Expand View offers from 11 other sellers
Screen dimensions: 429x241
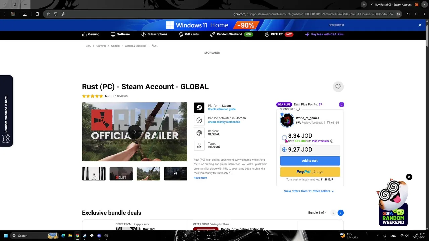(x=309, y=191)
